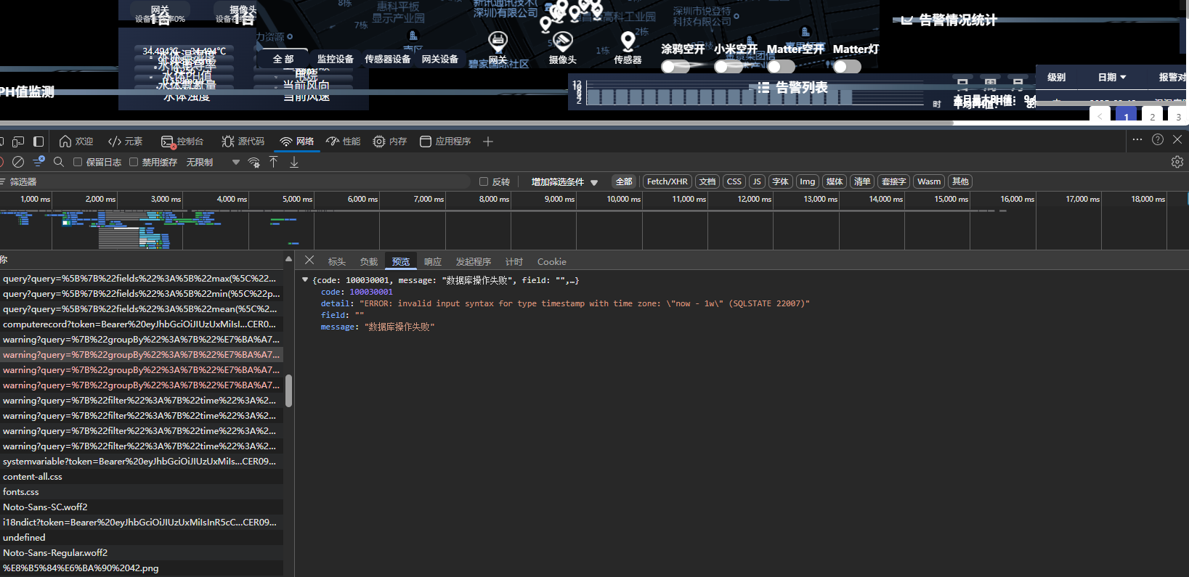The height and width of the screenshot is (577, 1189).
Task: Select the systemvariable?token request row
Action: 142,462
